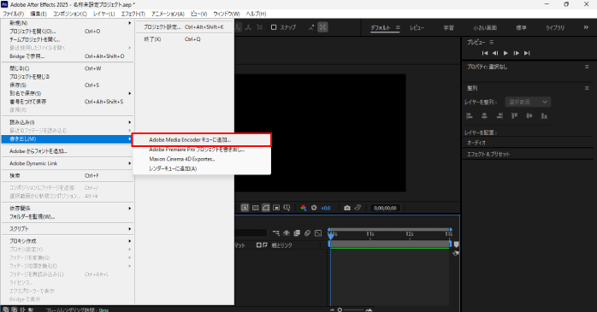
Task: Open プロジェクト設定 from the menu
Action: click(184, 27)
